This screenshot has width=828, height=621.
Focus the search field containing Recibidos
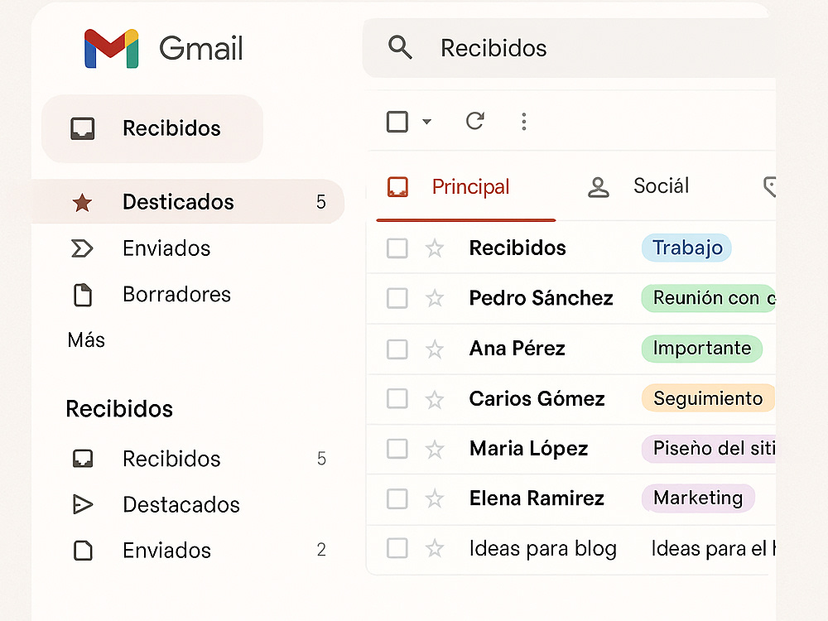coord(570,48)
